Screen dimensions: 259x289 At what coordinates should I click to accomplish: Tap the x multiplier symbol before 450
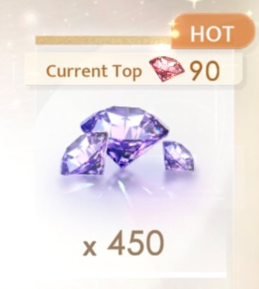[x=89, y=249]
